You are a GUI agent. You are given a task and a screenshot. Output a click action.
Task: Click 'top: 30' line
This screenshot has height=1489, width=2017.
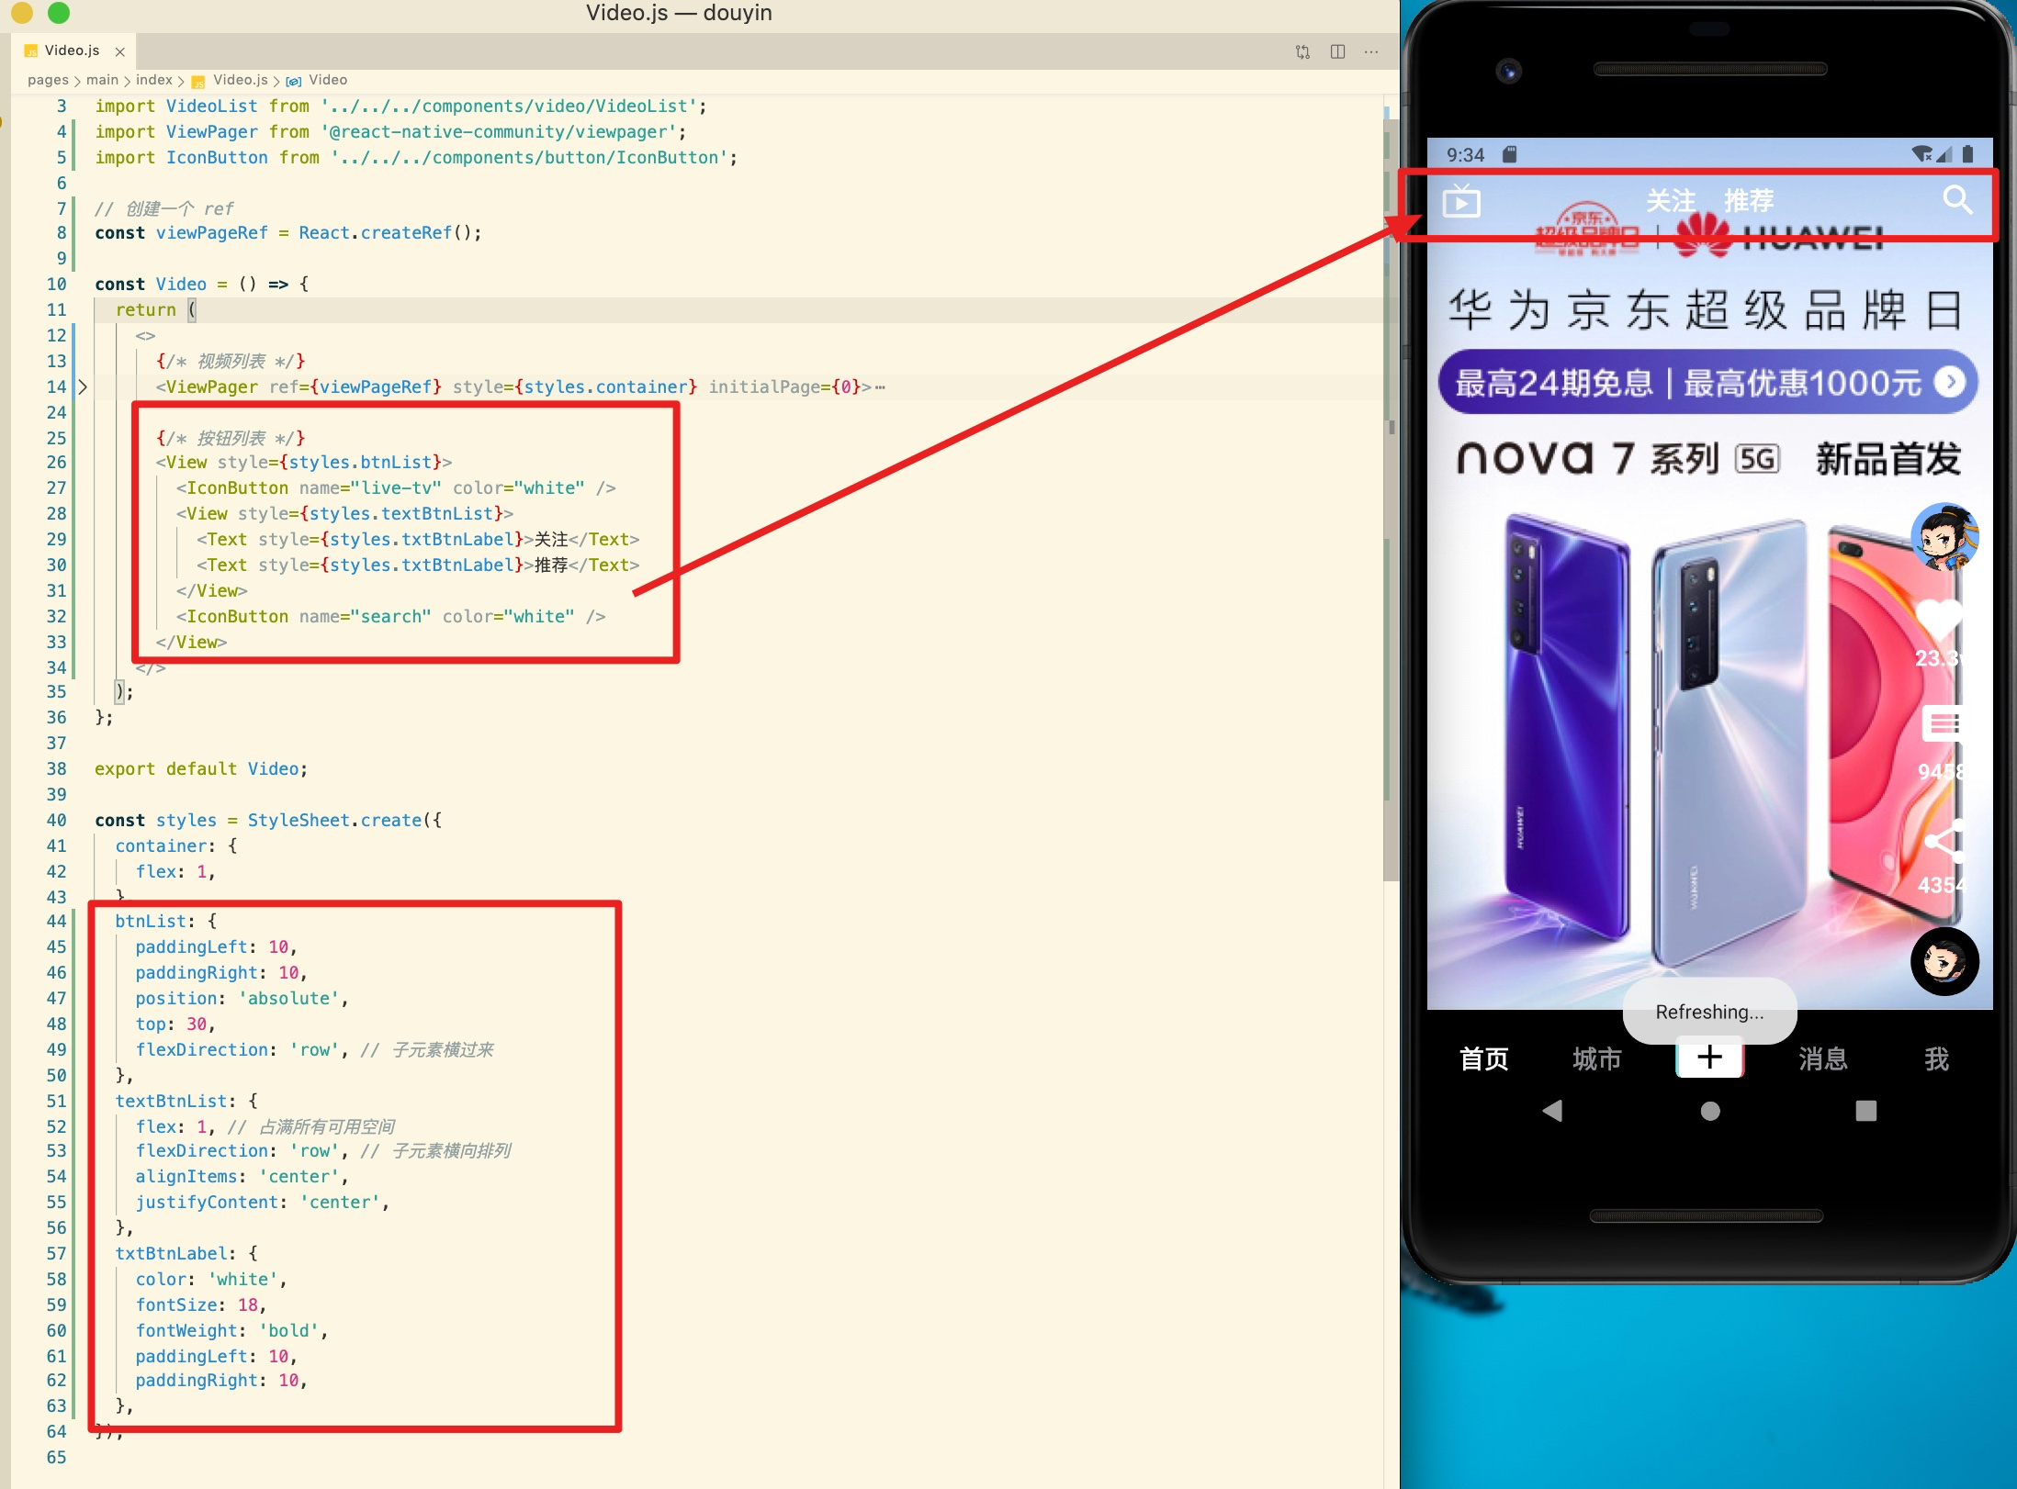175,1024
